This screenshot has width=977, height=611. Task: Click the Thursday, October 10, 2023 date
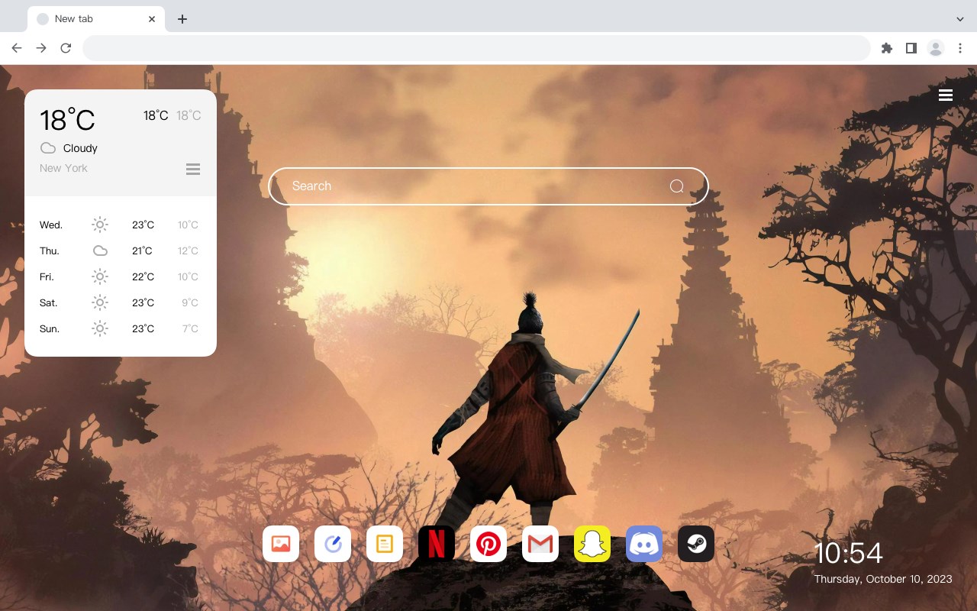tap(883, 579)
